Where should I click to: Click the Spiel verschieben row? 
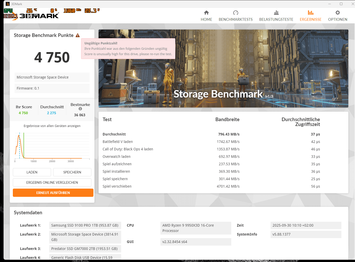(211, 186)
